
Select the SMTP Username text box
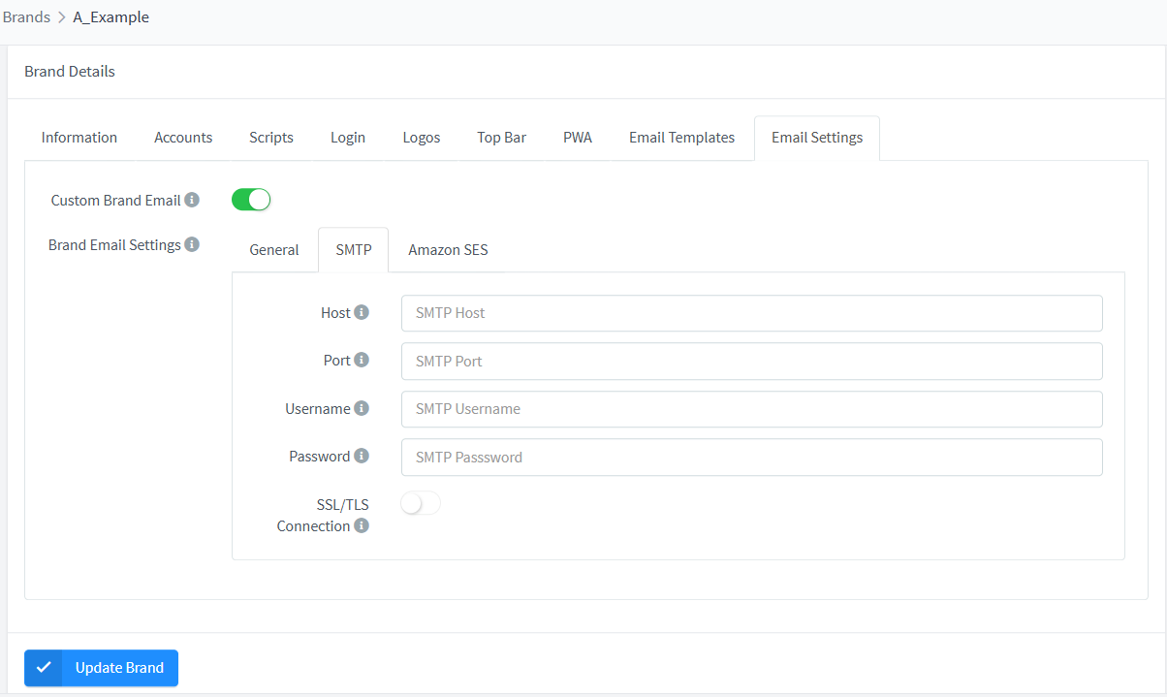pos(751,409)
